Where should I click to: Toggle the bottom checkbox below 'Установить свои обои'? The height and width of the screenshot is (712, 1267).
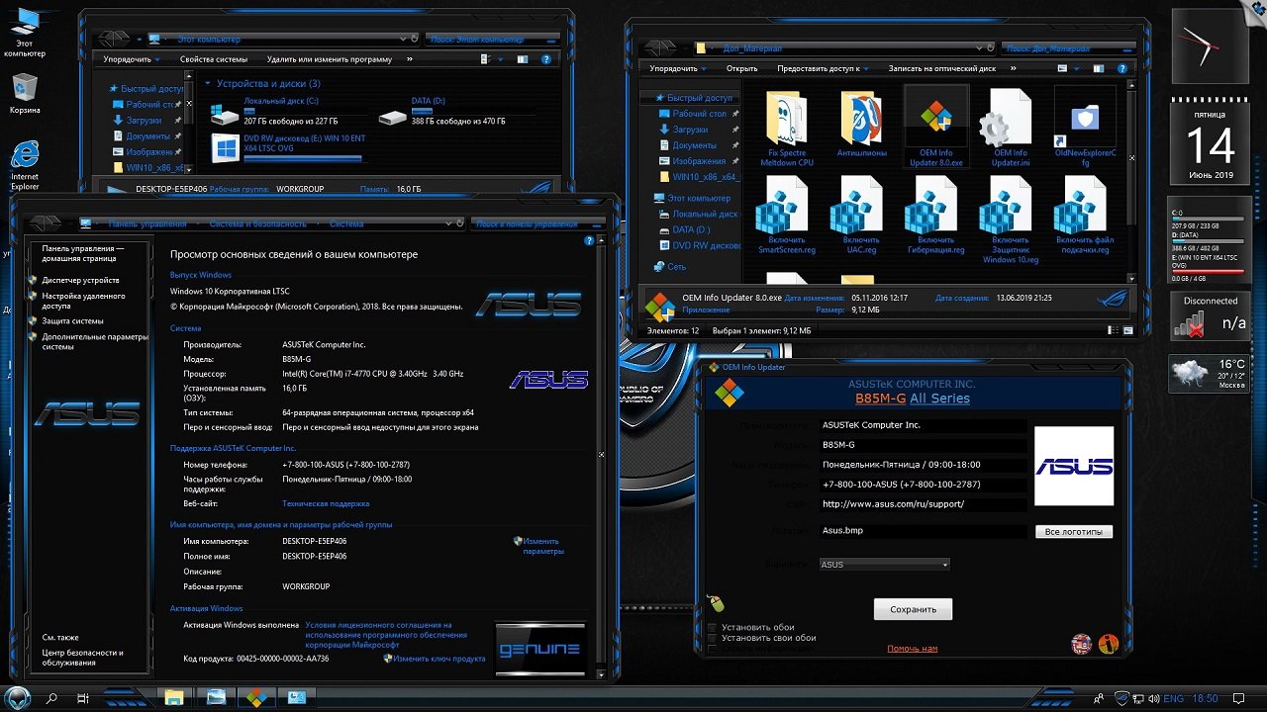(x=713, y=650)
